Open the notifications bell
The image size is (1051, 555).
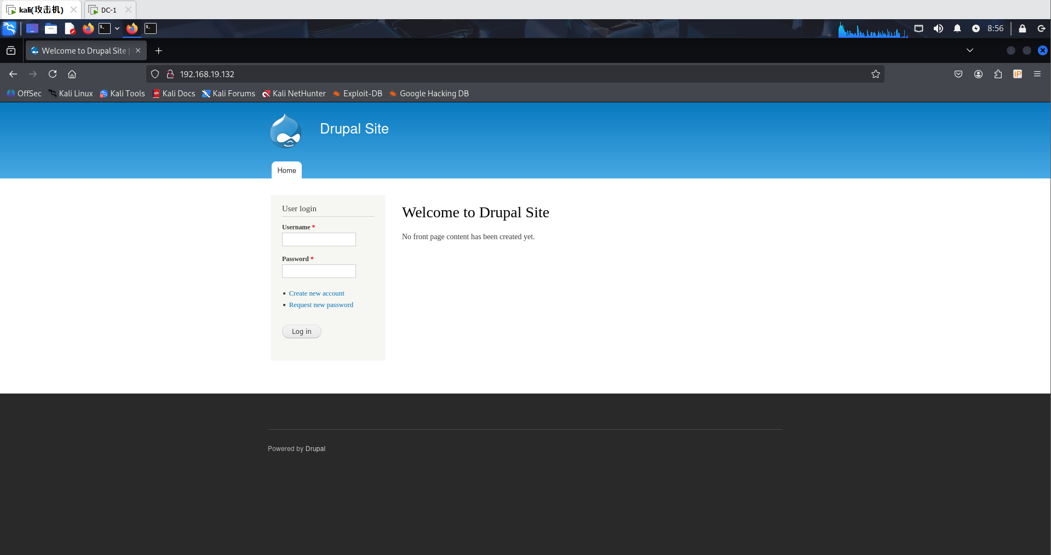click(x=957, y=28)
